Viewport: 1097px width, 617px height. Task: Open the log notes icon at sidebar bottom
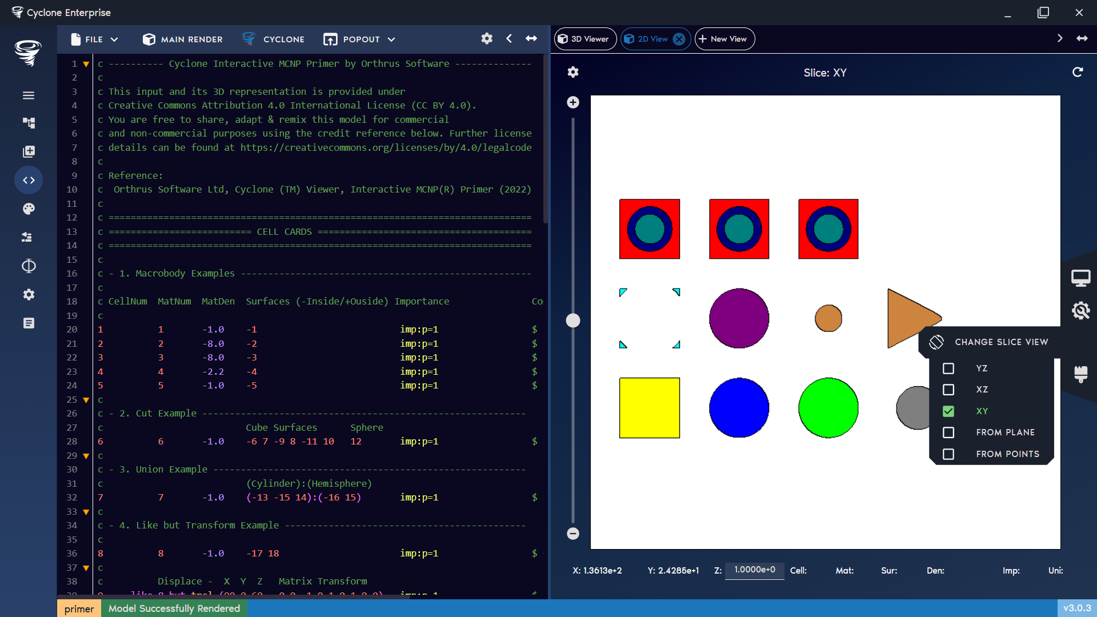29,323
